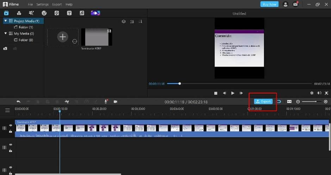This screenshot has width=331, height=175.
Task: Open the Transitions tab icon
Action: click(x=57, y=13)
